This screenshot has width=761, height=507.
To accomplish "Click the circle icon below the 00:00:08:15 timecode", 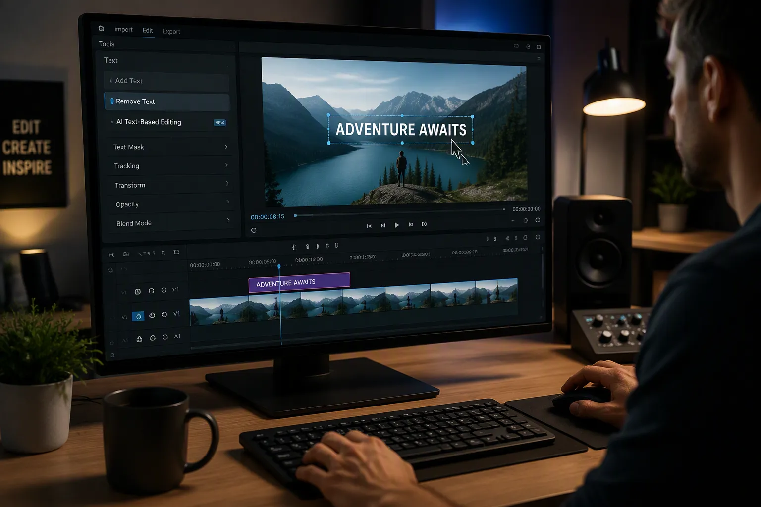I will pos(254,230).
